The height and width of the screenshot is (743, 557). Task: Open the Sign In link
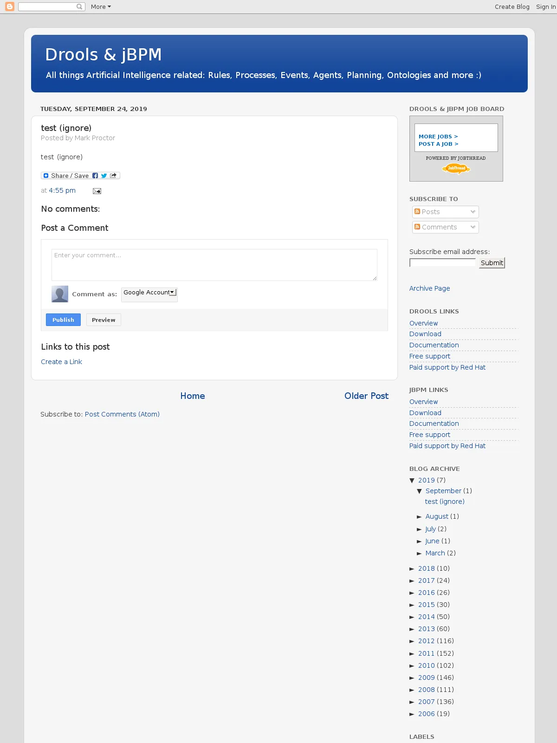(546, 7)
